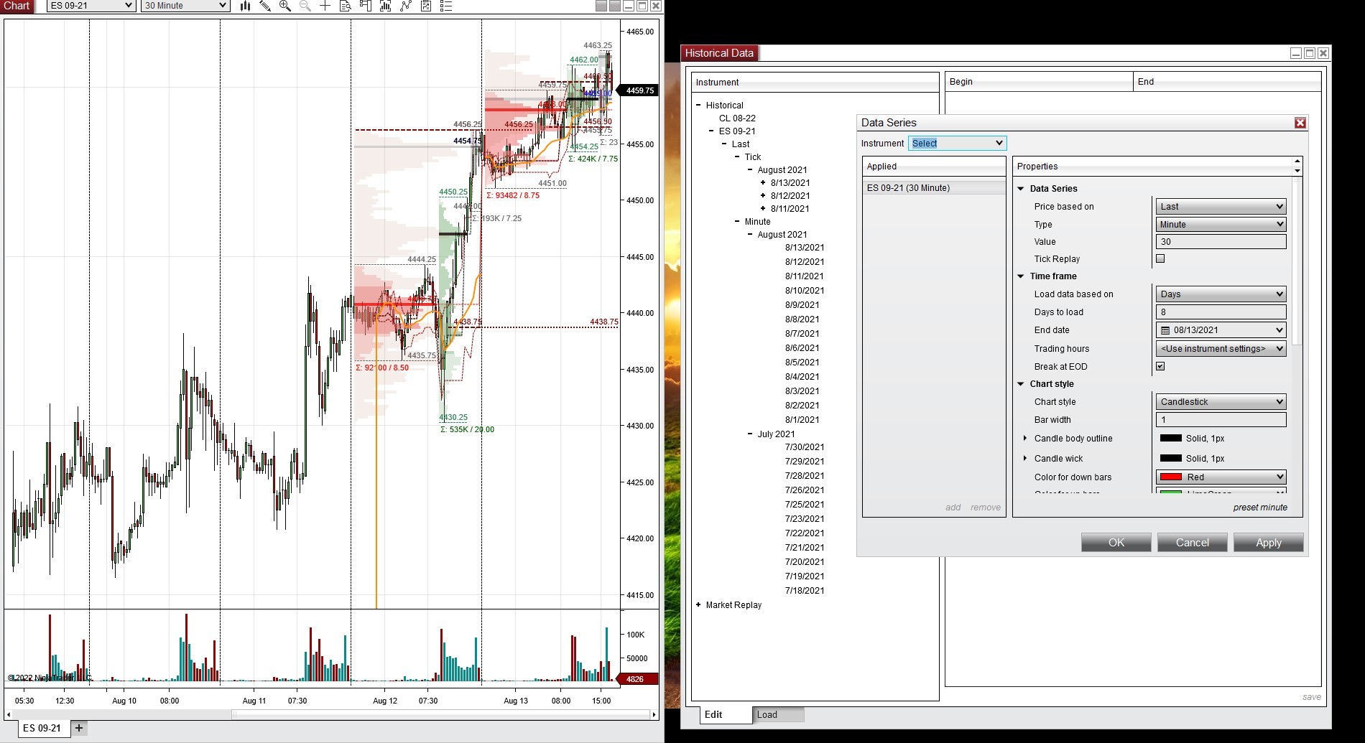
Task: Click the chart scrollbar left arrow
Action: (8, 714)
